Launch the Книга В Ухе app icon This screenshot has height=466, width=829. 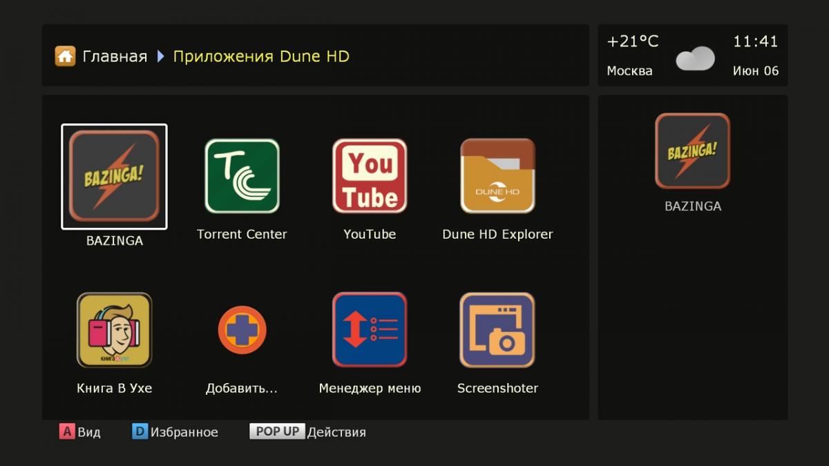[x=114, y=330]
